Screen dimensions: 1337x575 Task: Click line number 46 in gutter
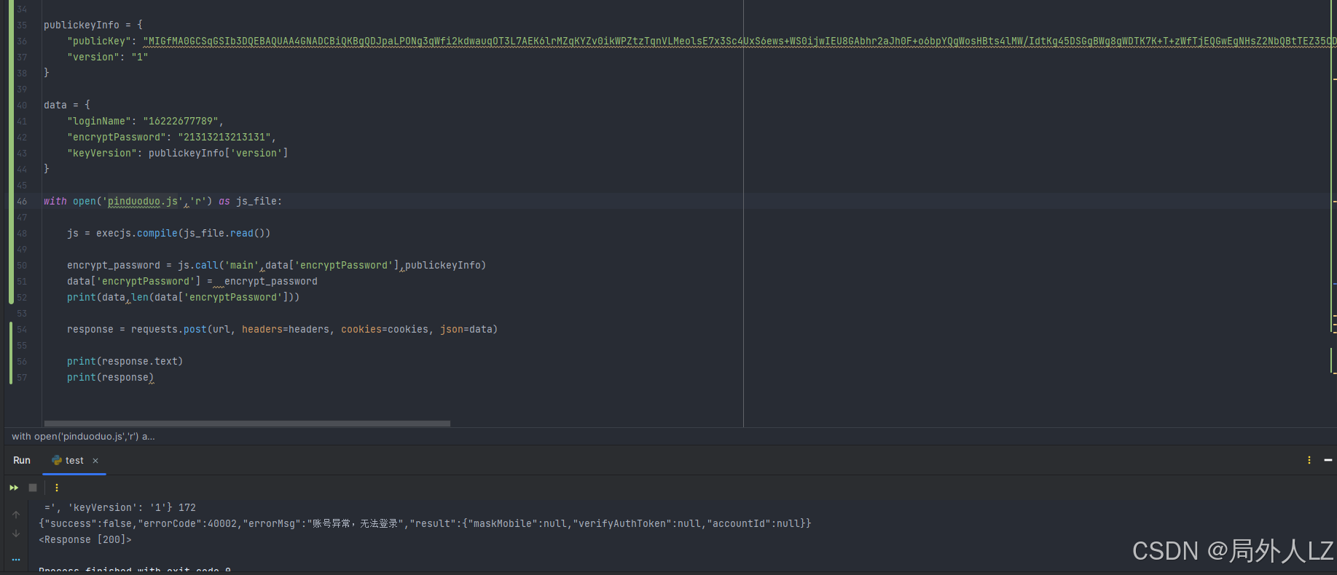coord(22,202)
